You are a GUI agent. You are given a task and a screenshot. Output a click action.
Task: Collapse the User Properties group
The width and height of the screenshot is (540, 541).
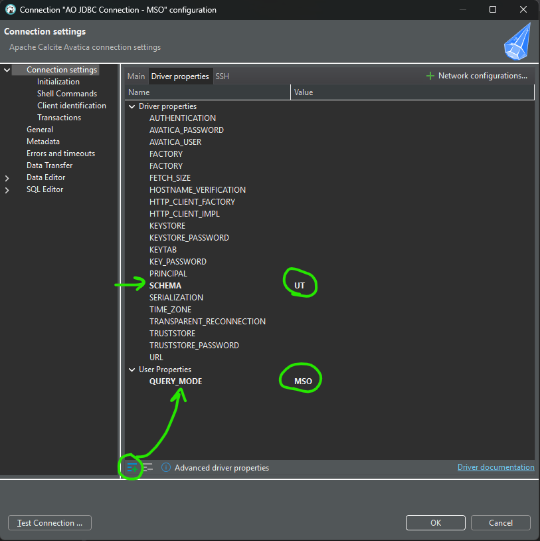(132, 370)
